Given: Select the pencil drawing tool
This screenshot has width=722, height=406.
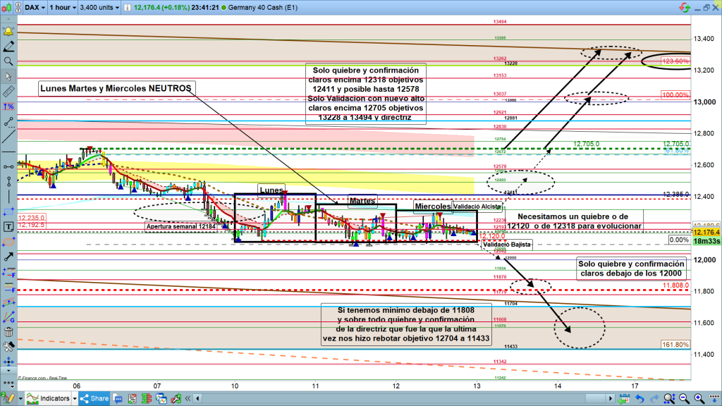Looking at the screenshot, I should (8, 46).
